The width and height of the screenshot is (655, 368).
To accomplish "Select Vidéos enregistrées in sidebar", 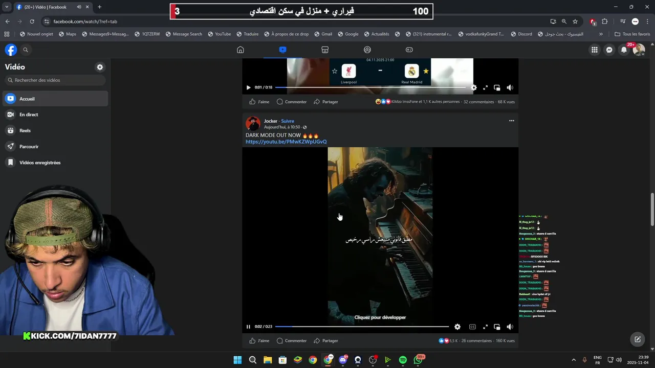I will coord(55,163).
